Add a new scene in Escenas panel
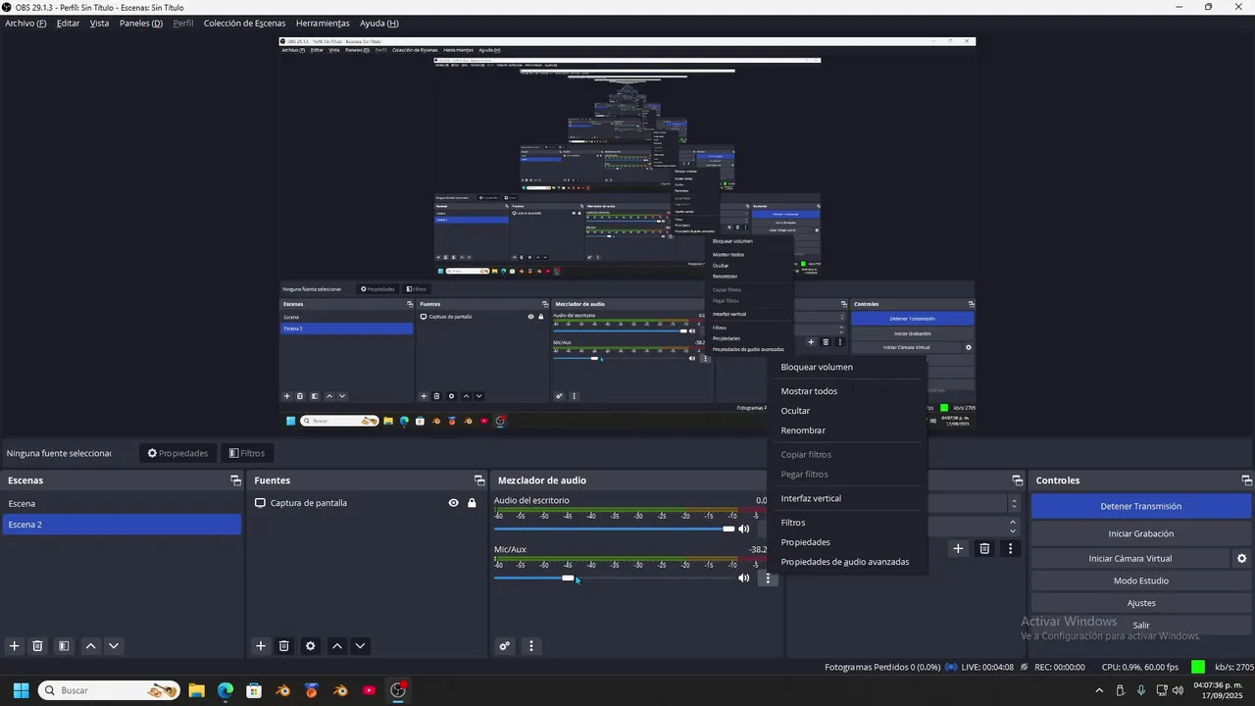 (x=14, y=646)
